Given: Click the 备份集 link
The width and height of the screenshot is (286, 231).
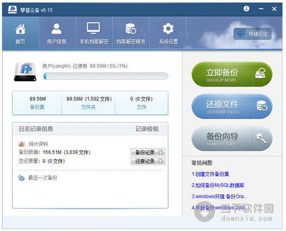Looking at the screenshot, I should [x=37, y=107].
